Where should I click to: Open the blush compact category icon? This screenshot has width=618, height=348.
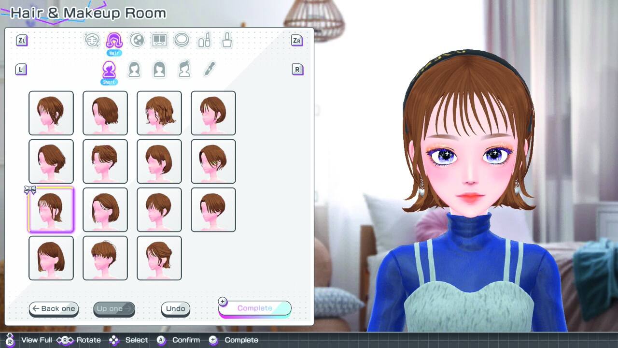point(182,40)
